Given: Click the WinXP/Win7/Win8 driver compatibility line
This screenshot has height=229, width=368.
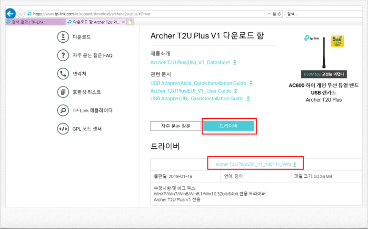Looking at the screenshot, I should [x=209, y=194].
